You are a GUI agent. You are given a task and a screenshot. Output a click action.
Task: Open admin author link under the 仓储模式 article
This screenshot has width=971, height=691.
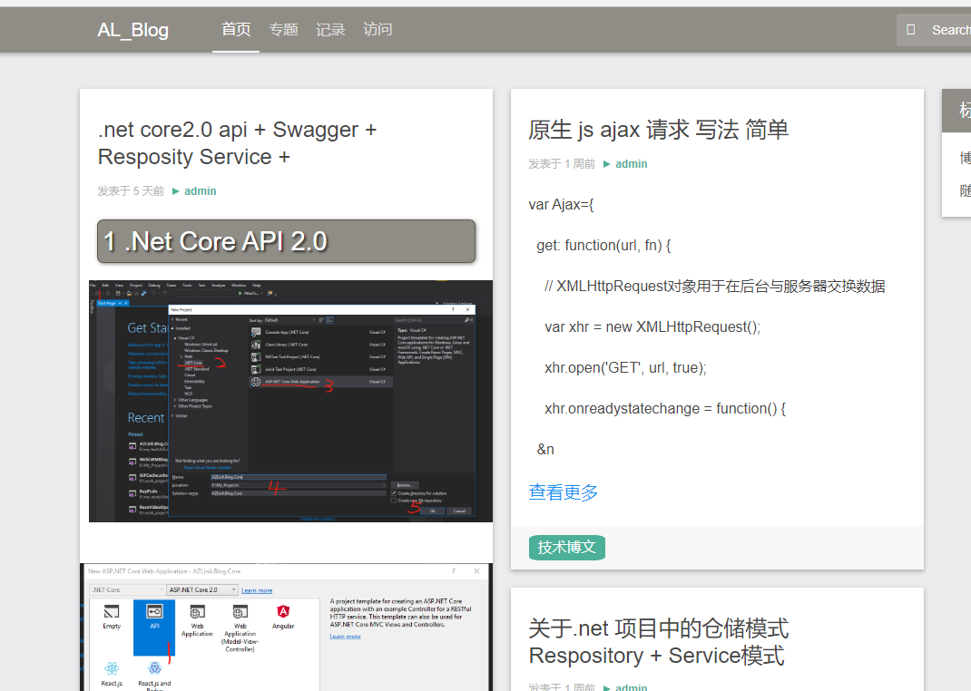(x=631, y=686)
